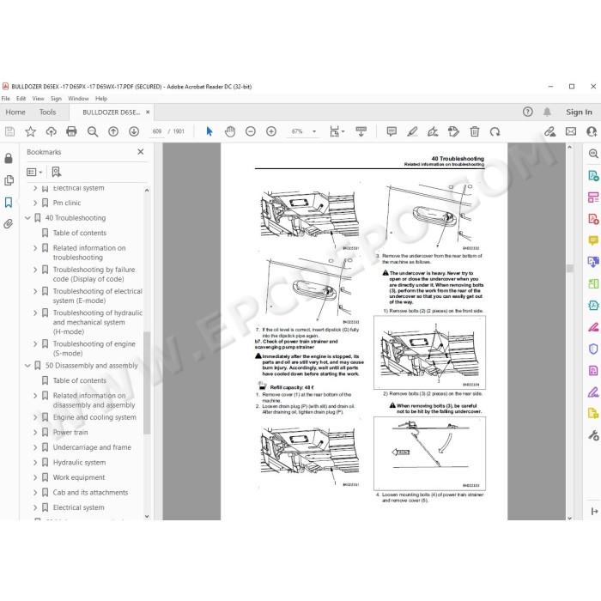Open the Attachments paperclip panel
The image size is (601, 601).
pos(9,224)
